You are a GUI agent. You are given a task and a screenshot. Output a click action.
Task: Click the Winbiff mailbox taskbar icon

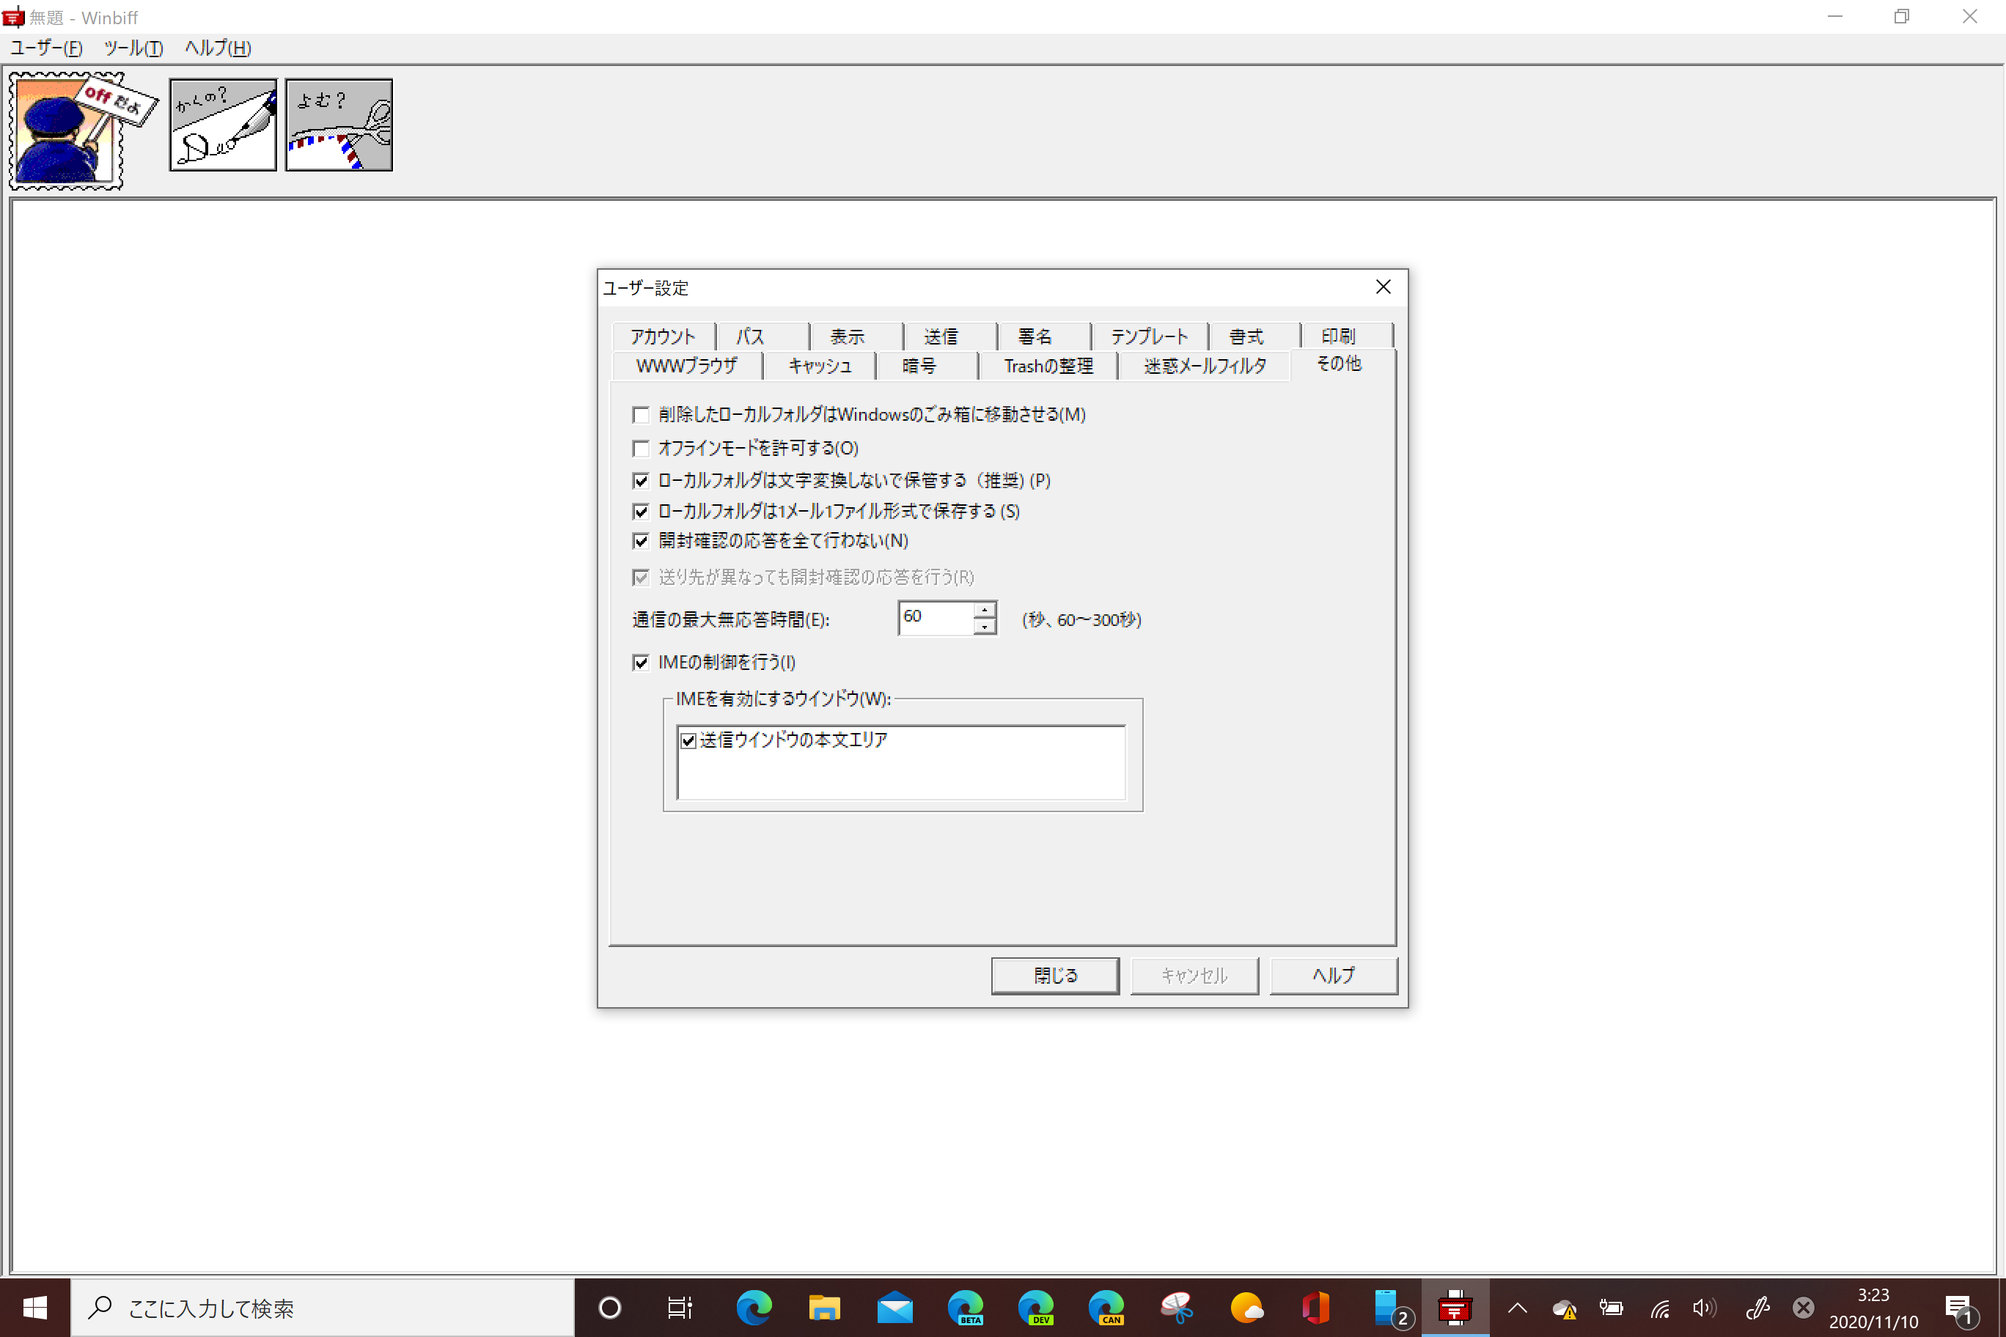pyautogui.click(x=1455, y=1307)
